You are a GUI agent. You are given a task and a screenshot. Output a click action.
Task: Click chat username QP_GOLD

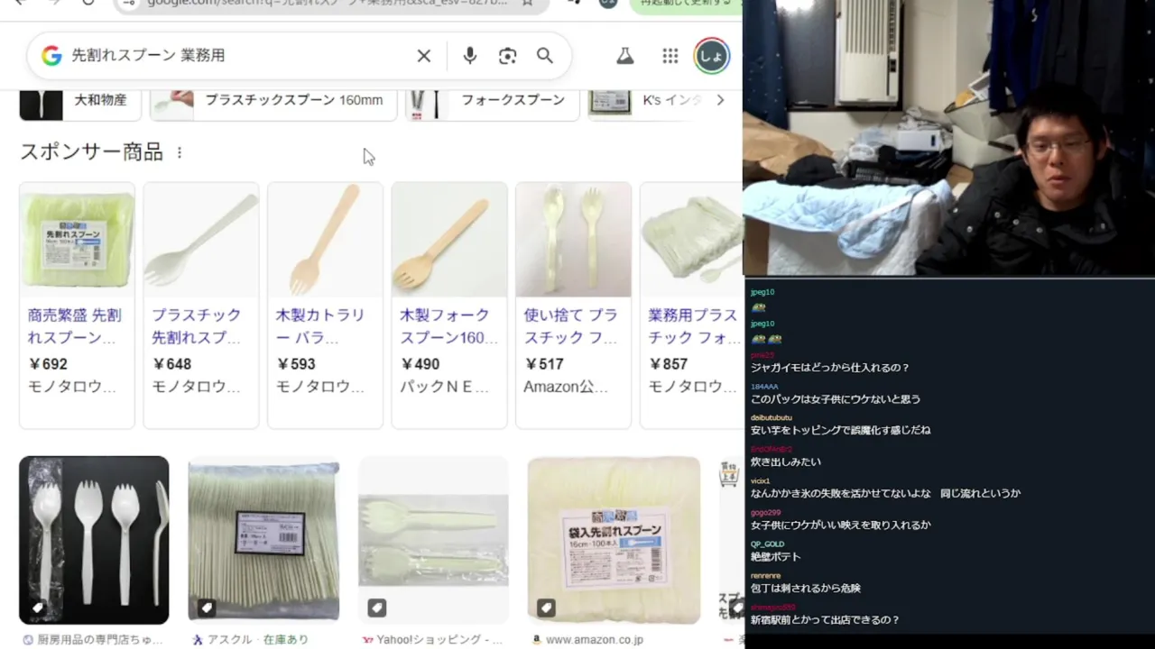tap(767, 544)
